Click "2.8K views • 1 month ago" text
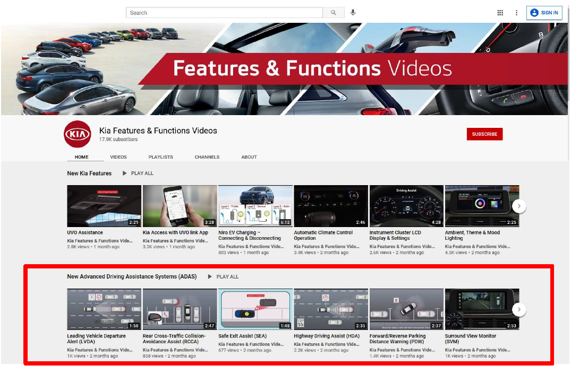The width and height of the screenshot is (571, 374). [x=93, y=247]
